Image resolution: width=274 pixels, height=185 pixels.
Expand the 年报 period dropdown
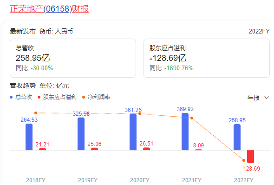point(258,98)
